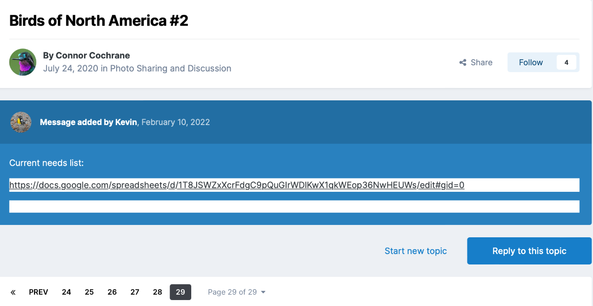Go to page 26
Screen dimensions: 593x306
(112, 292)
